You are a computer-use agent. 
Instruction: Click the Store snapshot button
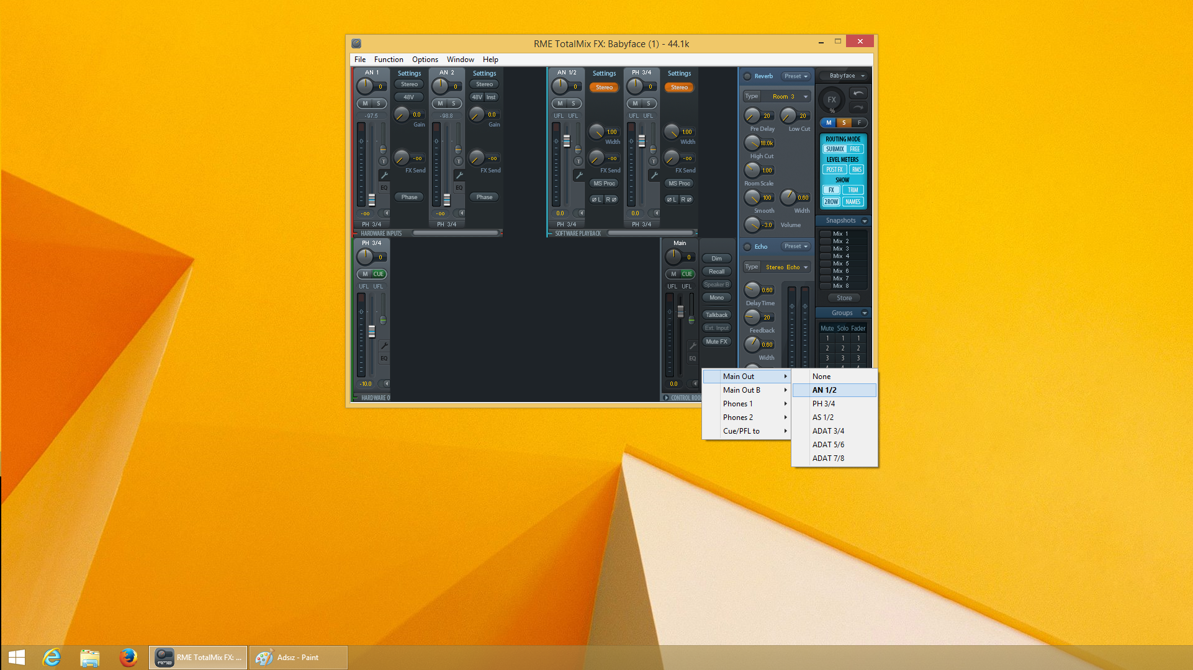(844, 298)
